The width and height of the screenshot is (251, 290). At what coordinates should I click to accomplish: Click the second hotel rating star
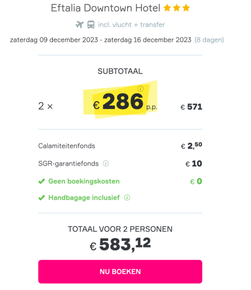pyautogui.click(x=176, y=8)
